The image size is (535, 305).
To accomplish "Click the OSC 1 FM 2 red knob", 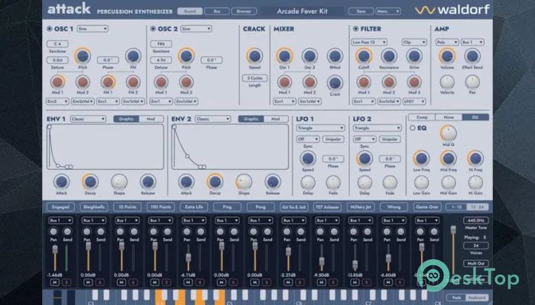I will pos(133,82).
